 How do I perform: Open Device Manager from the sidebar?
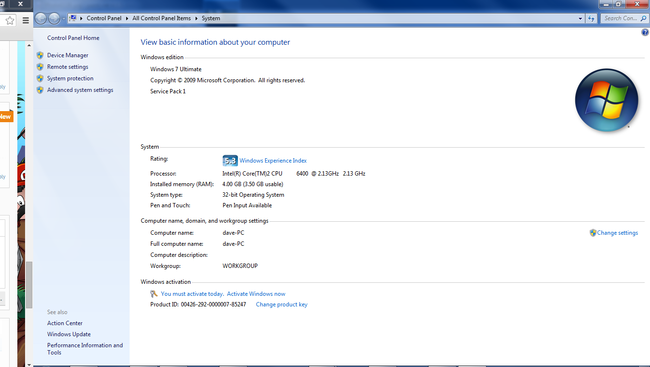(x=68, y=55)
